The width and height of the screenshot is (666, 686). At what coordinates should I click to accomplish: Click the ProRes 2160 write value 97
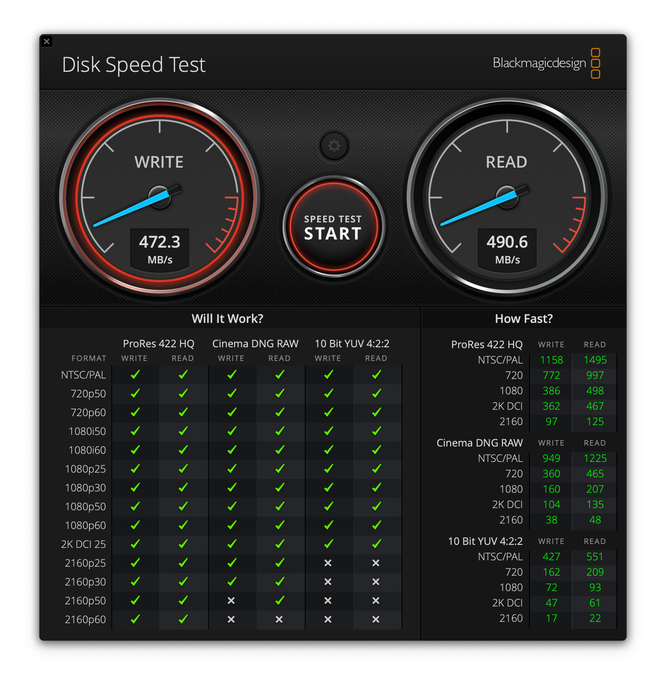click(551, 422)
